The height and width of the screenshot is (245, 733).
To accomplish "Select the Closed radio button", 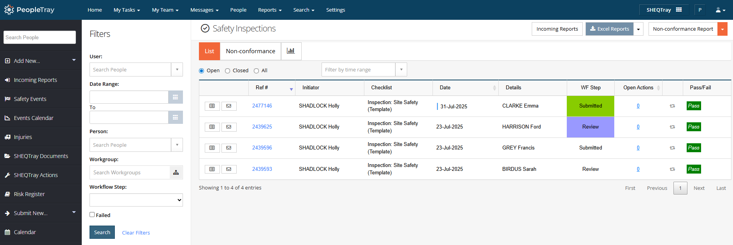I will [x=228, y=71].
